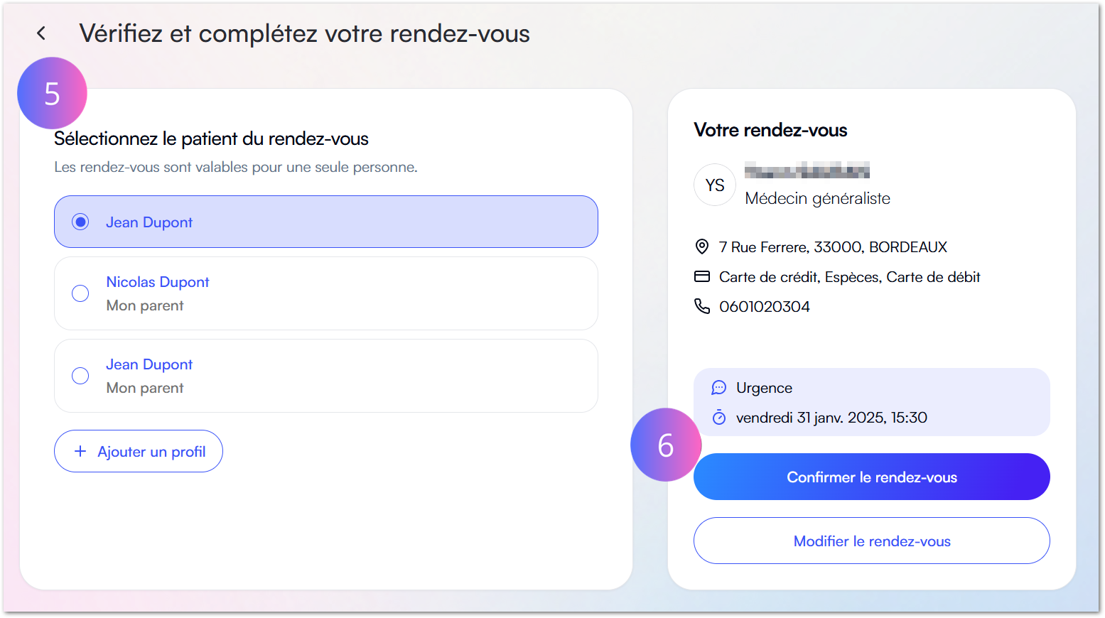Click the practitioner's blurred name
The height and width of the screenshot is (618, 1105).
coord(808,170)
